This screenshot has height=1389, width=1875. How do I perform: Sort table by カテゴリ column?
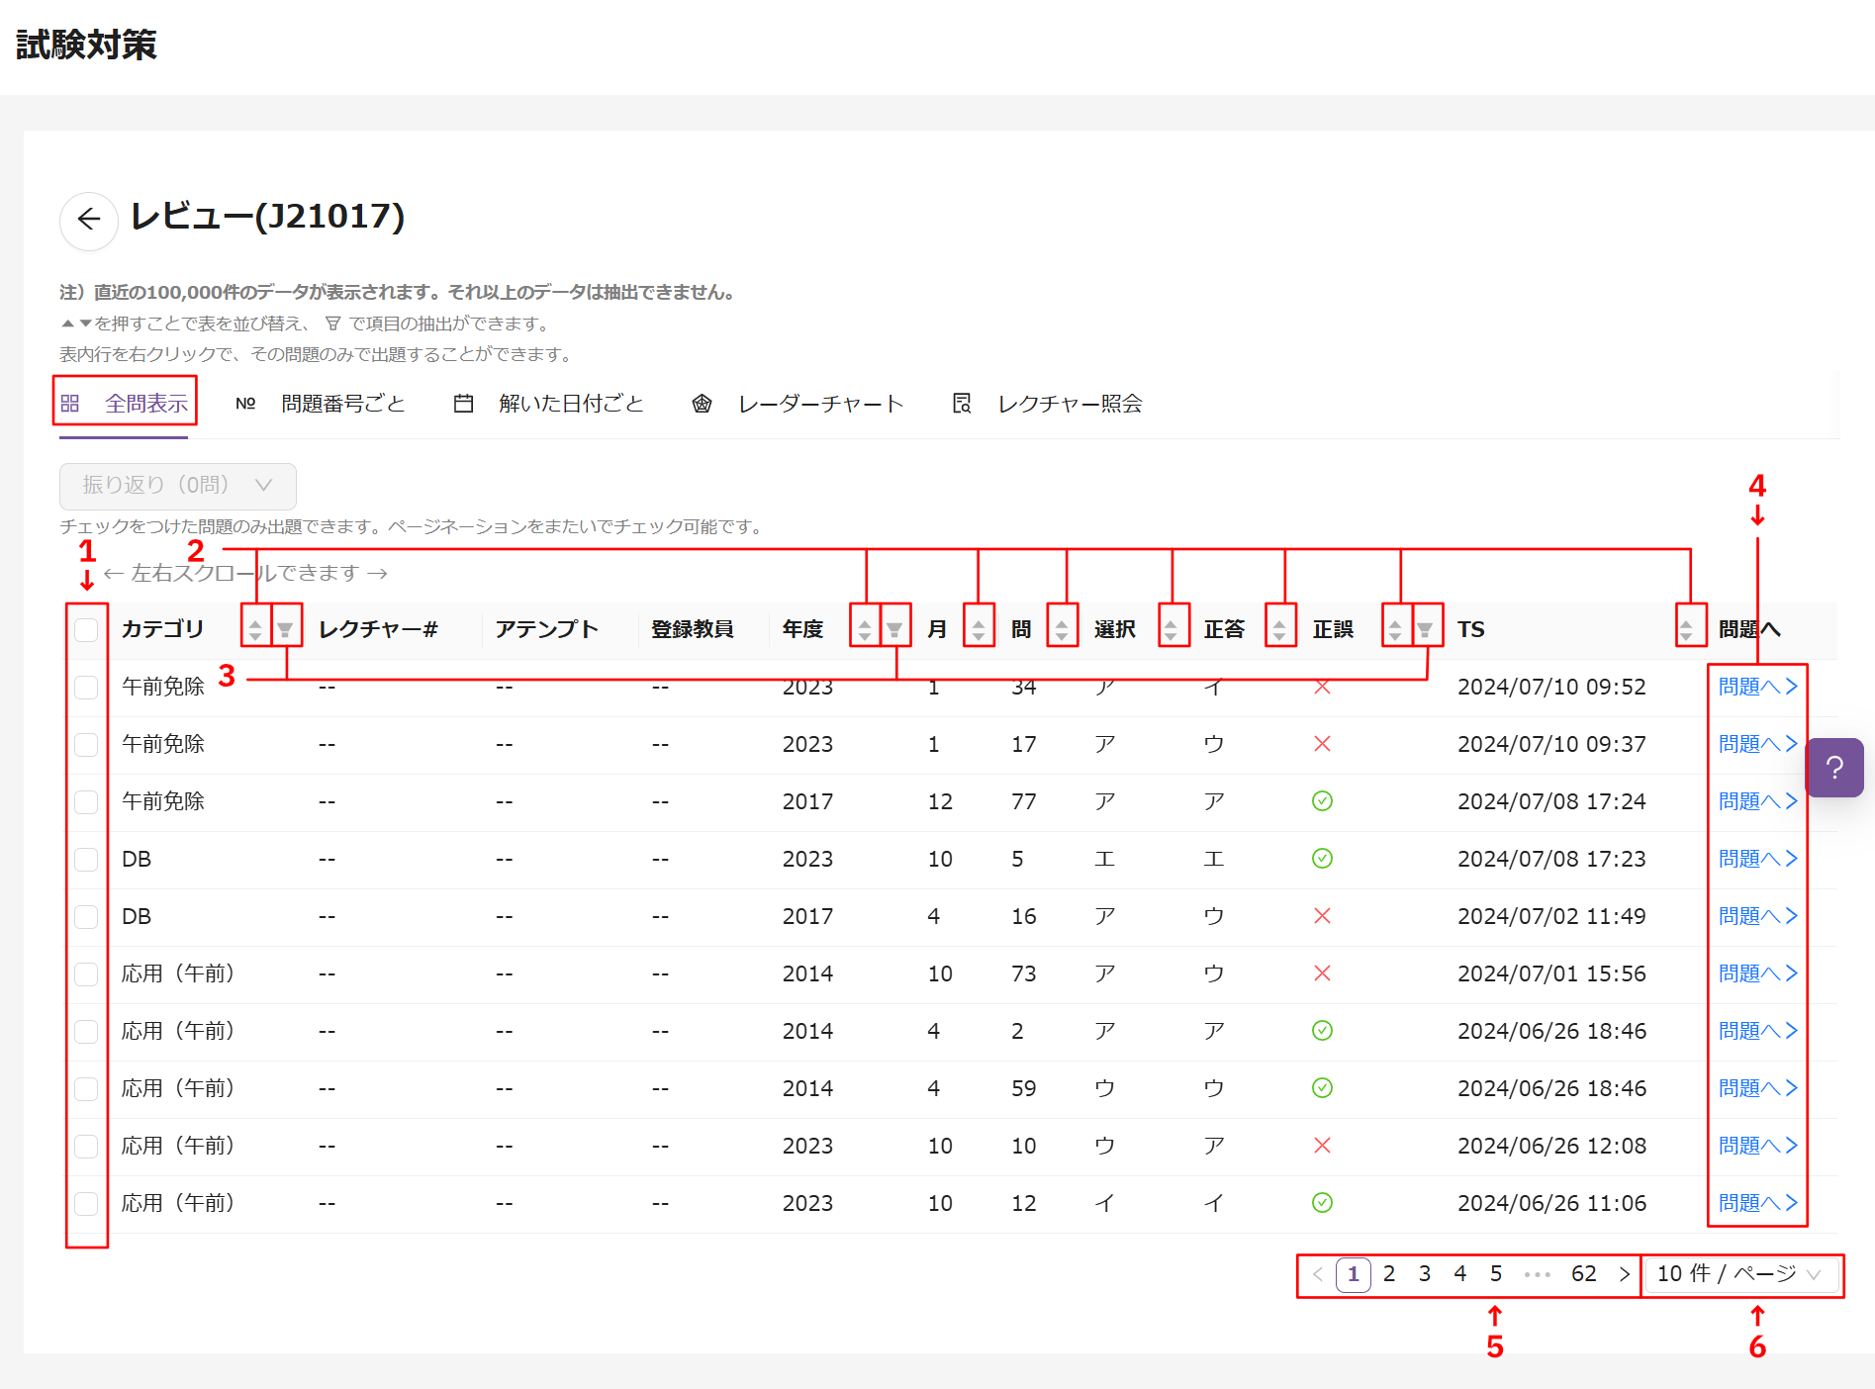tap(255, 629)
